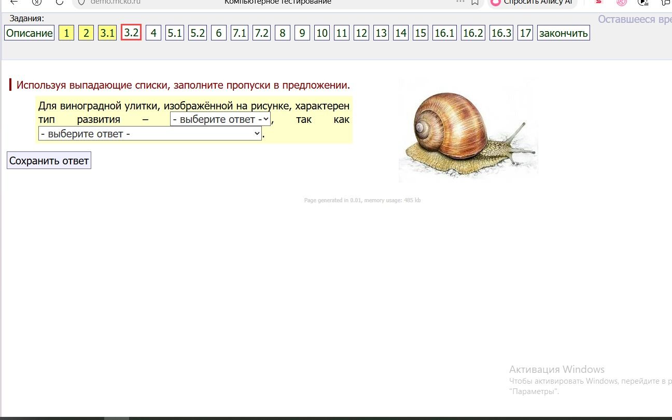The width and height of the screenshot is (672, 420).
Task: Open the wide 'выберите ответ' reason dropdown
Action: (x=150, y=134)
